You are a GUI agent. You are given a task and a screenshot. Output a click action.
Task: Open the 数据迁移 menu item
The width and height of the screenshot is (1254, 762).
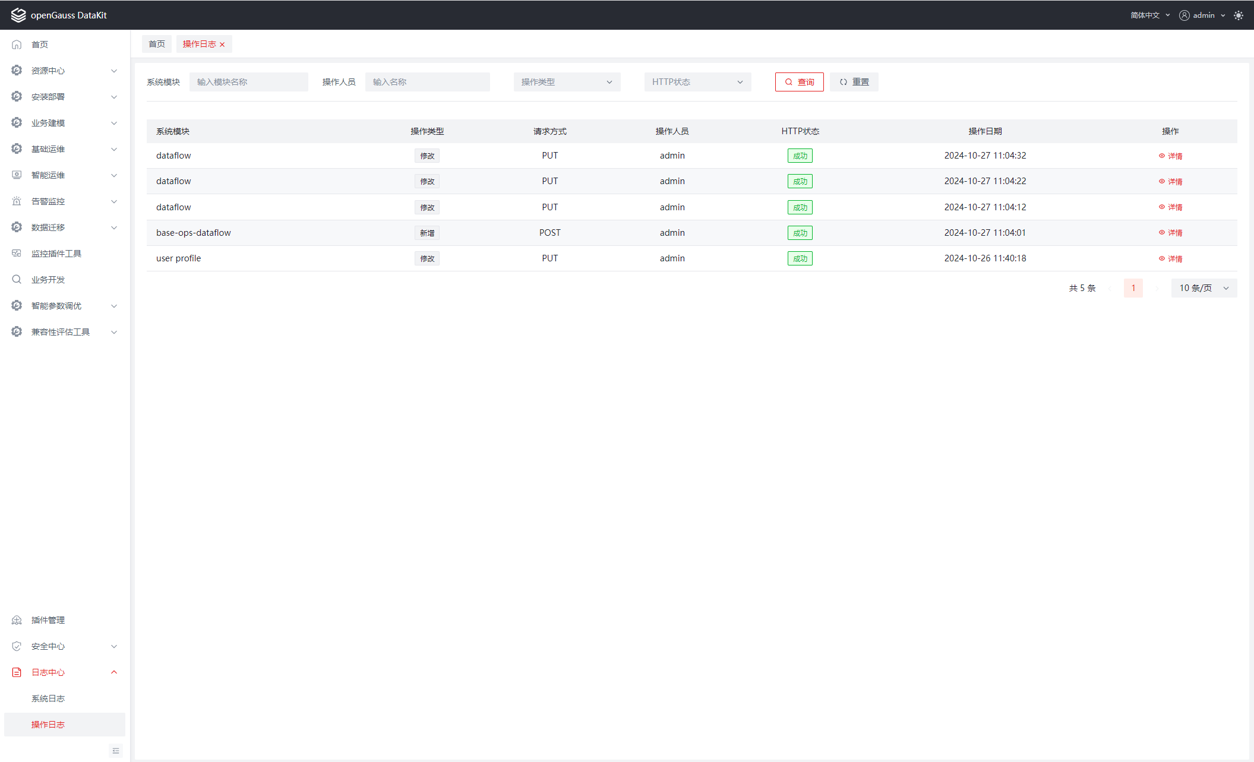[65, 227]
